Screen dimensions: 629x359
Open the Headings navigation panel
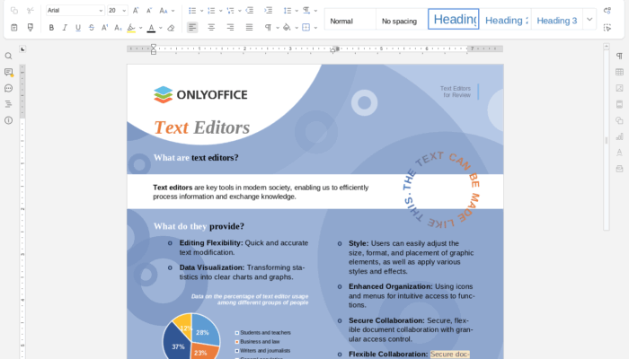pos(9,104)
